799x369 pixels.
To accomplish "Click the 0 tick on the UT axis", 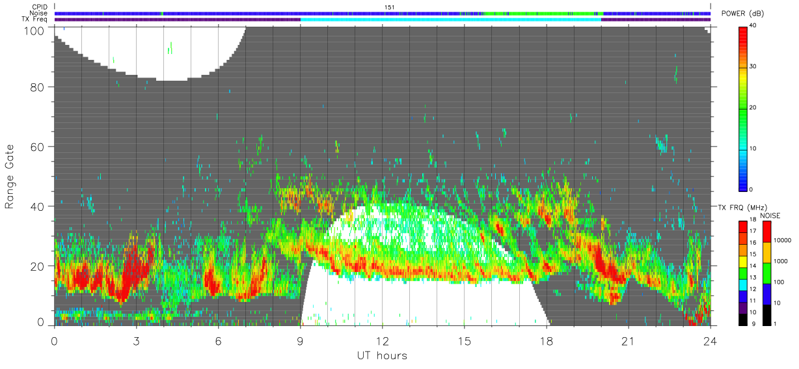I will coord(54,340).
